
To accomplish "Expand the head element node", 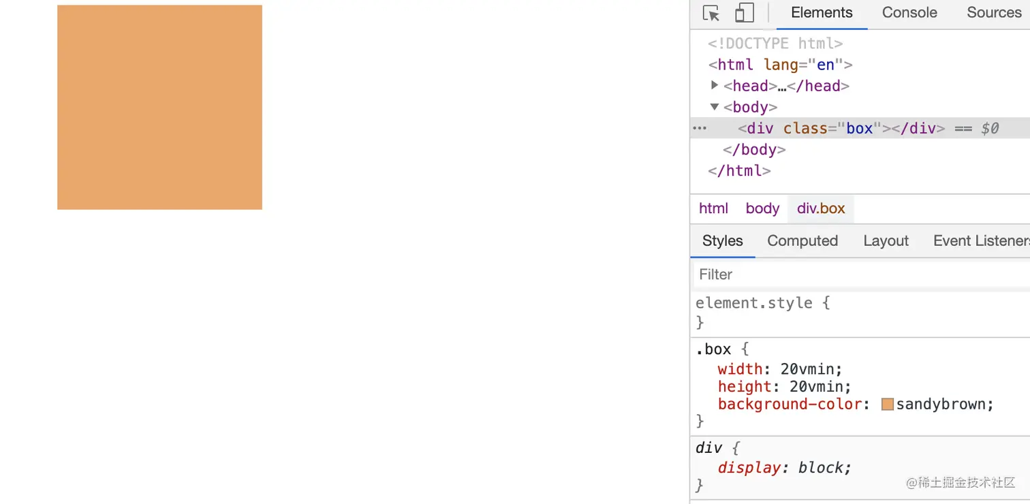I will tap(715, 85).
